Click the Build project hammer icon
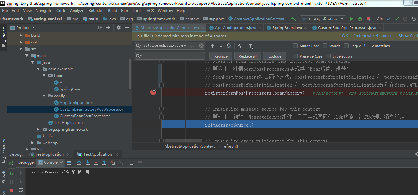 [293, 19]
